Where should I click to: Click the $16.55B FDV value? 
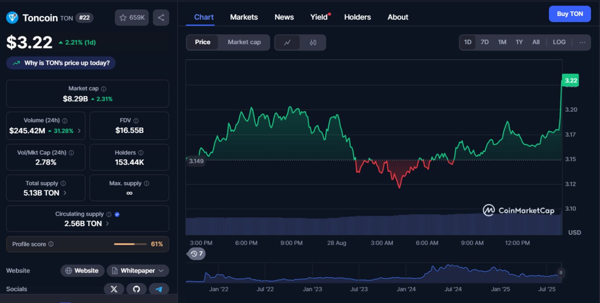click(x=129, y=130)
